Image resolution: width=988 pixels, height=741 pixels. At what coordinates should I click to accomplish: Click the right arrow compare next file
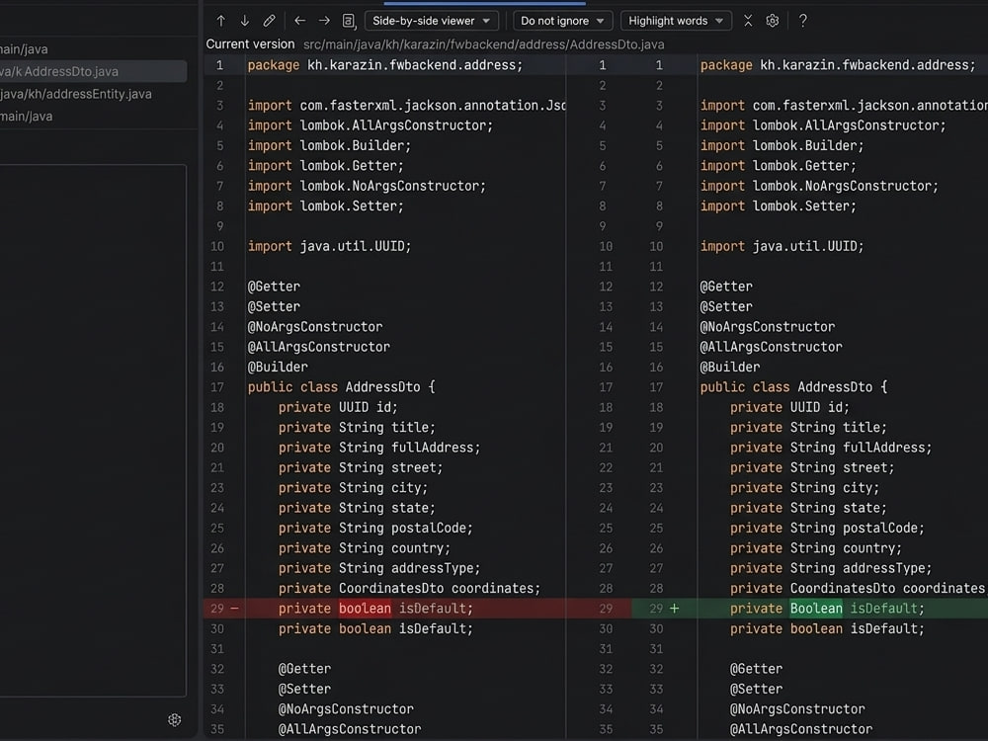324,21
